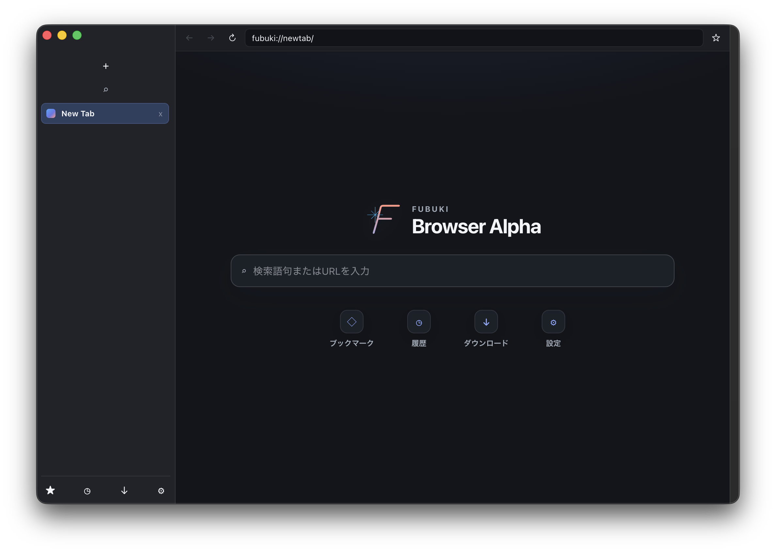
Task: Go forward with the right arrow
Action: (211, 38)
